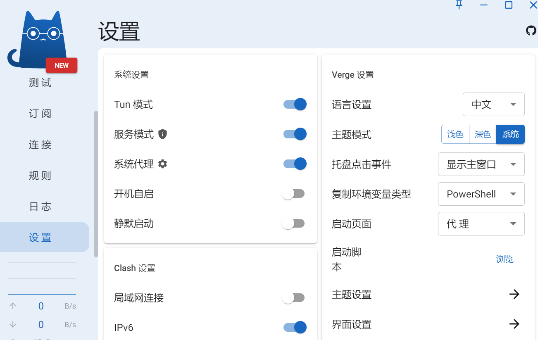Open service mode shield info icon
The image size is (538, 340).
point(163,134)
